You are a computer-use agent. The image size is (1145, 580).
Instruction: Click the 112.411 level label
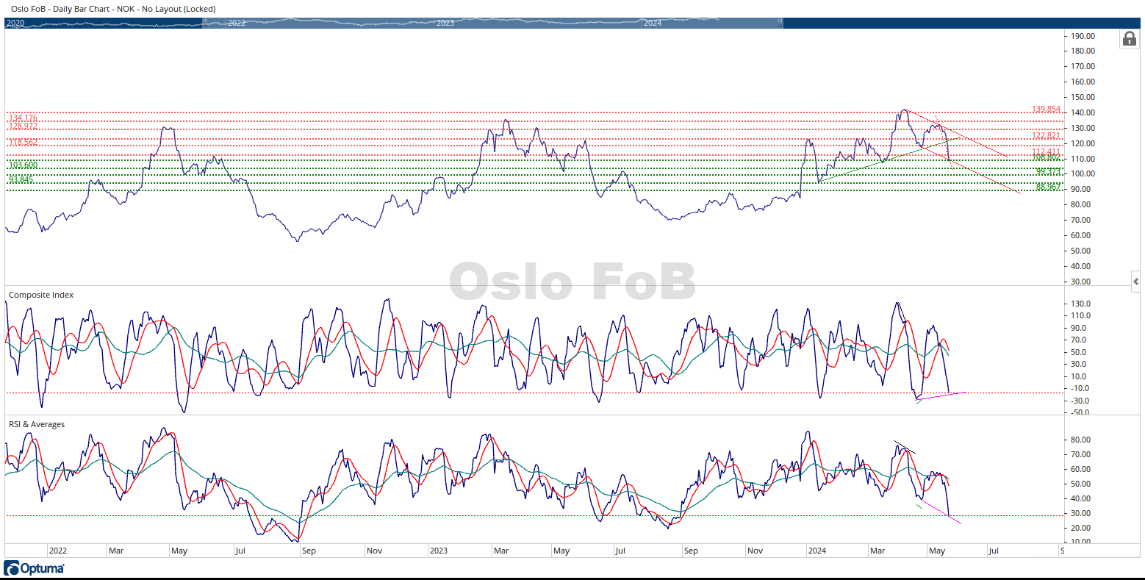tap(1046, 151)
